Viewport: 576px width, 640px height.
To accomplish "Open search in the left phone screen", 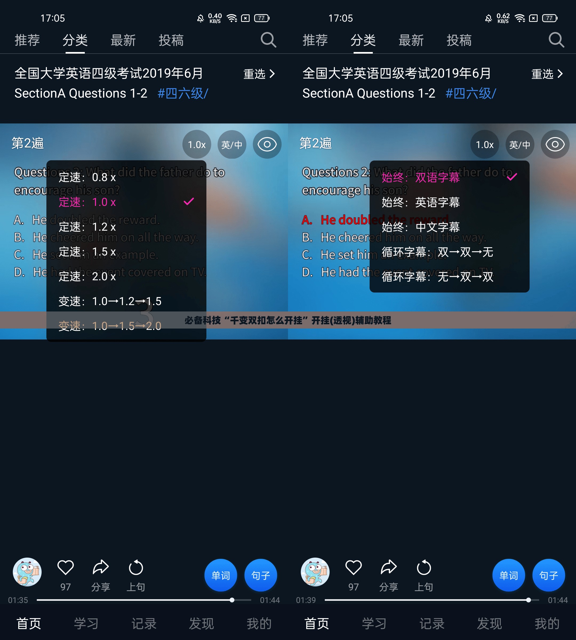I will tap(268, 40).
